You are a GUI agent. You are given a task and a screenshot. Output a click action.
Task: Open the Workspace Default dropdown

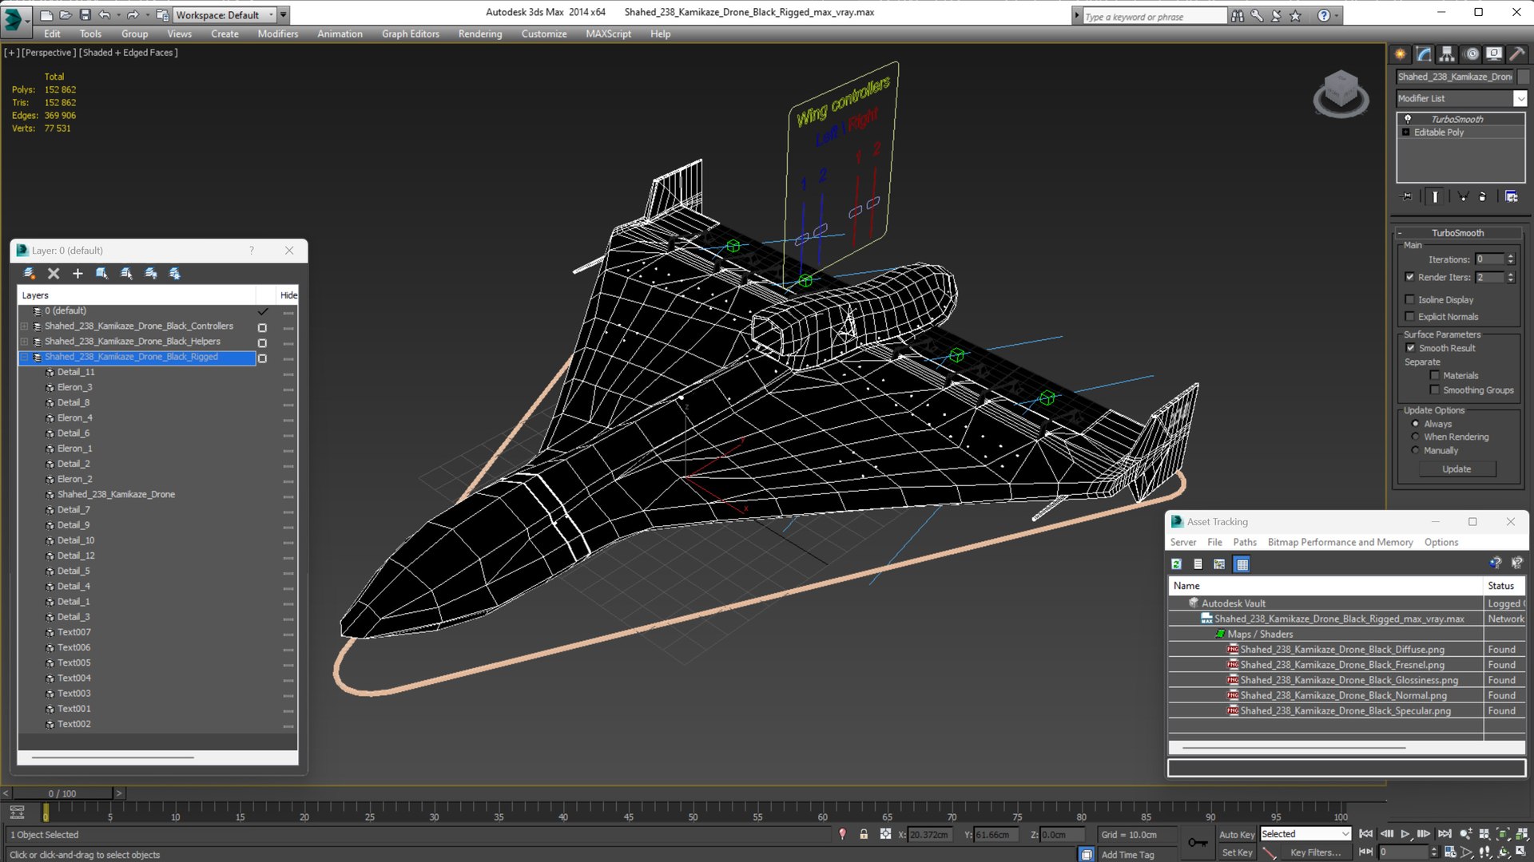(x=223, y=14)
